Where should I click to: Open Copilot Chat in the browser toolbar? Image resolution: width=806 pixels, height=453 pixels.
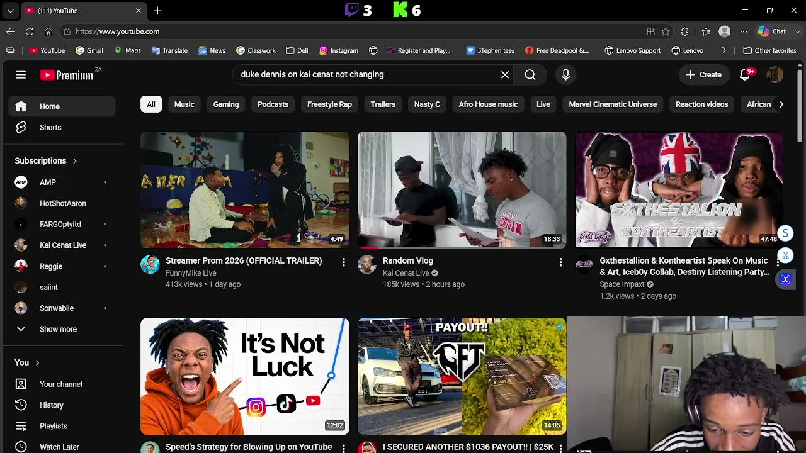point(773,31)
